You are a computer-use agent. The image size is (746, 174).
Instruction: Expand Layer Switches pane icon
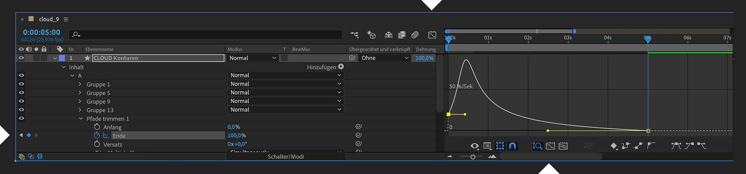pyautogui.click(x=22, y=157)
